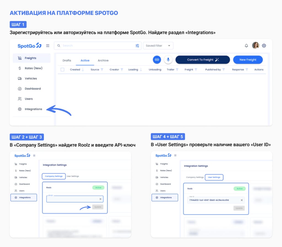This screenshot has height=247, width=282.
Task: Click the API key input field for Roolz
Action: point(73,198)
